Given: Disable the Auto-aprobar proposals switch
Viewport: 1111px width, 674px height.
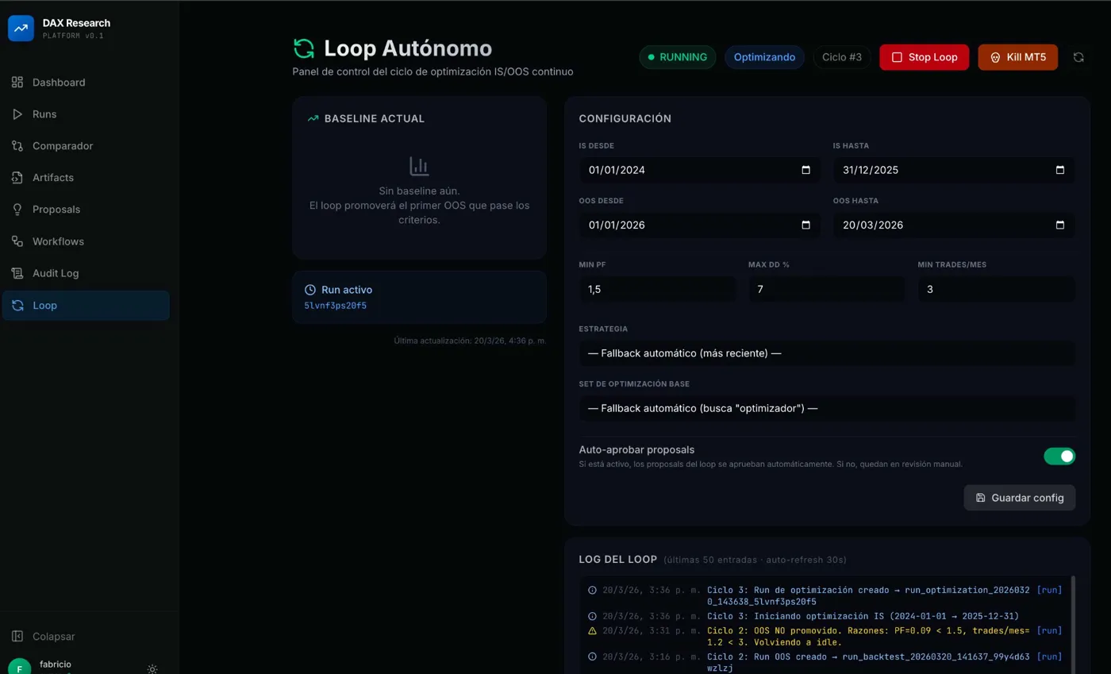Looking at the screenshot, I should tap(1060, 456).
